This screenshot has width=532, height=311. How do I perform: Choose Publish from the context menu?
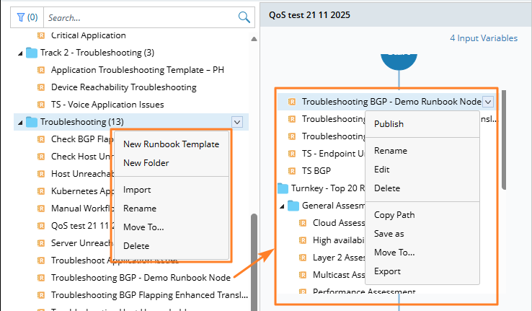(389, 124)
